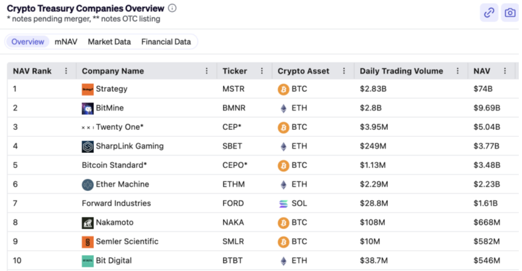This screenshot has height=271, width=522.
Task: Open NAV Rank column options menu
Action: (66, 71)
